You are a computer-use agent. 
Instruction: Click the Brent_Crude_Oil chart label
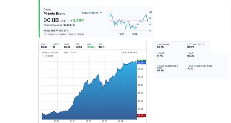click(50, 52)
